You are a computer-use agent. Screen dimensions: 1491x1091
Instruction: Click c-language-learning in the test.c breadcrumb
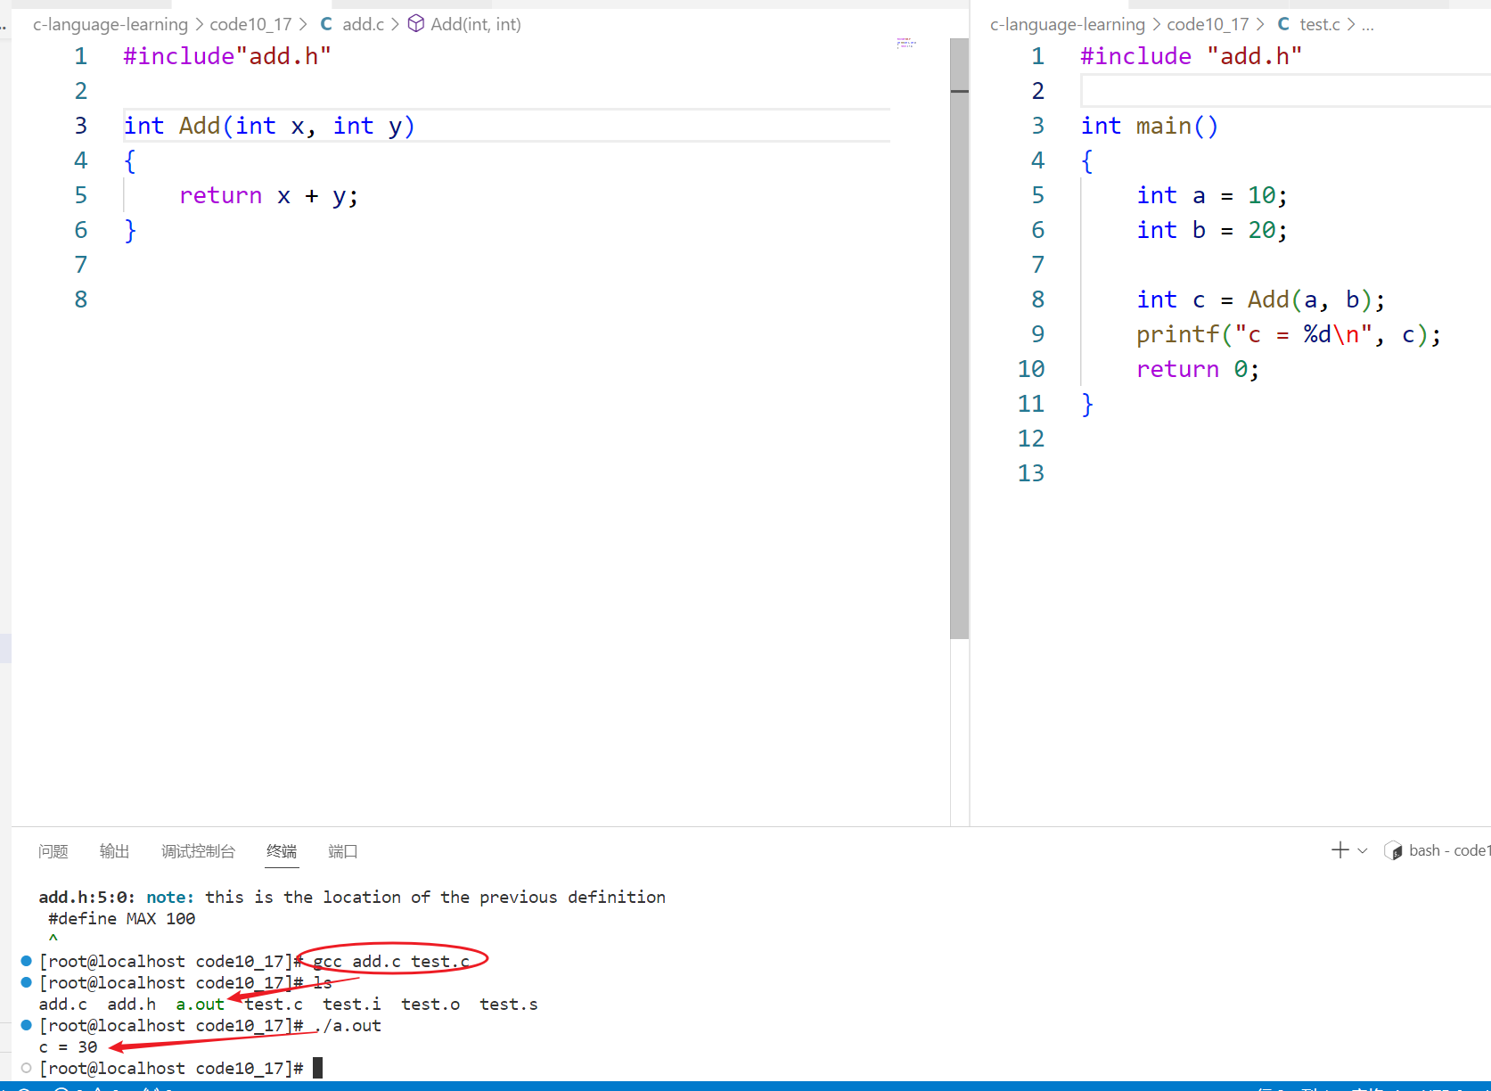click(1068, 24)
